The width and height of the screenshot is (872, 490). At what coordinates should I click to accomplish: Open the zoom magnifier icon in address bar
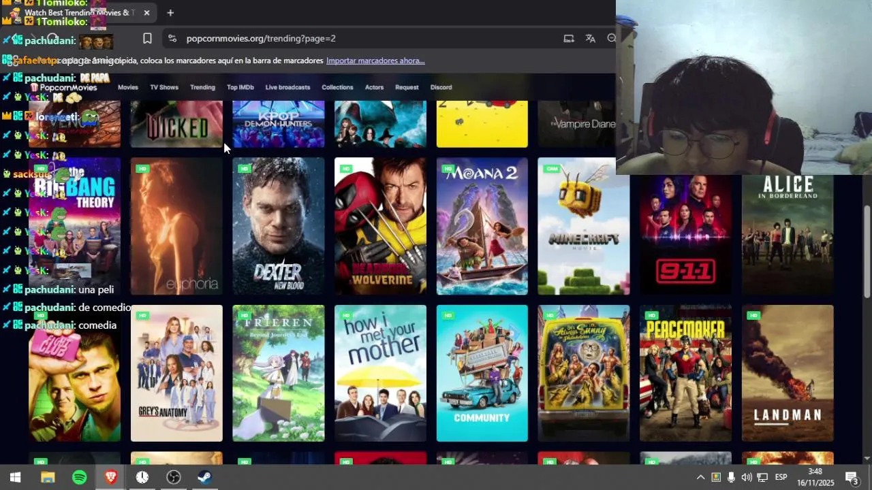pyautogui.click(x=611, y=39)
